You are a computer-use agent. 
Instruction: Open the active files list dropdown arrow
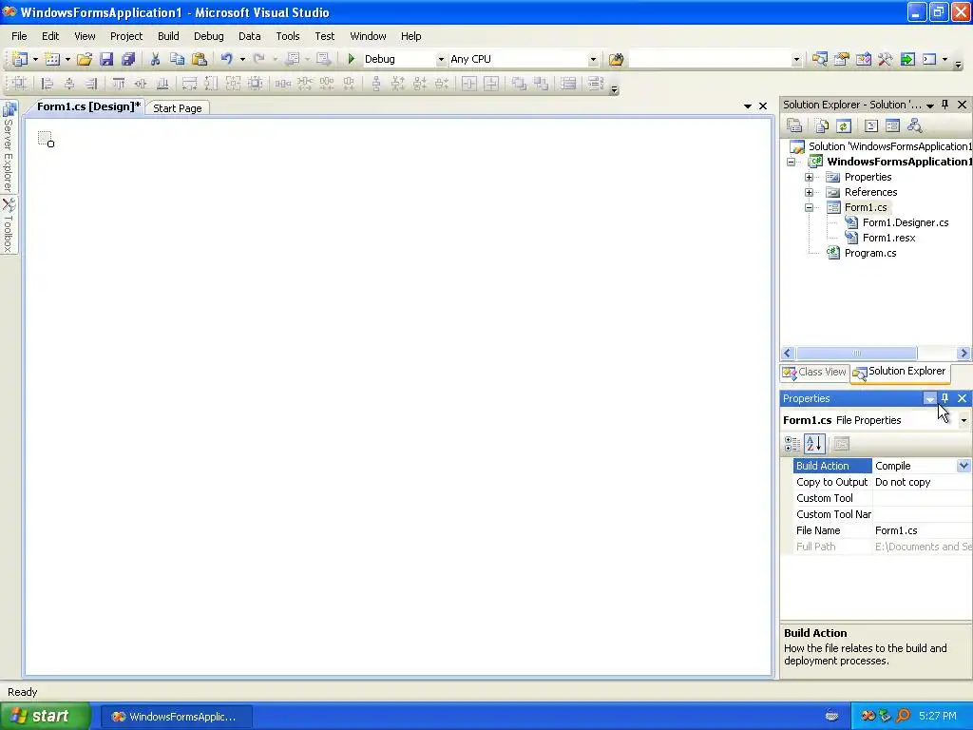click(x=748, y=106)
